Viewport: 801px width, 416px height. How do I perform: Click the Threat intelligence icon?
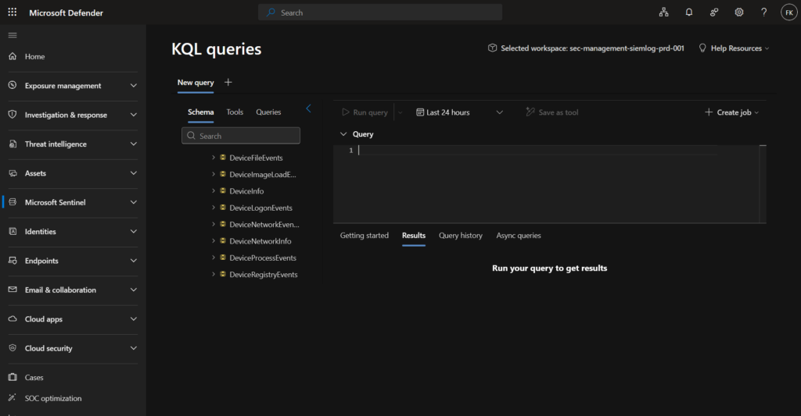[13, 144]
